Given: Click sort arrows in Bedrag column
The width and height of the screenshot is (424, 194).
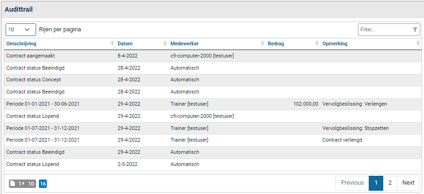Looking at the screenshot, I should click(317, 43).
